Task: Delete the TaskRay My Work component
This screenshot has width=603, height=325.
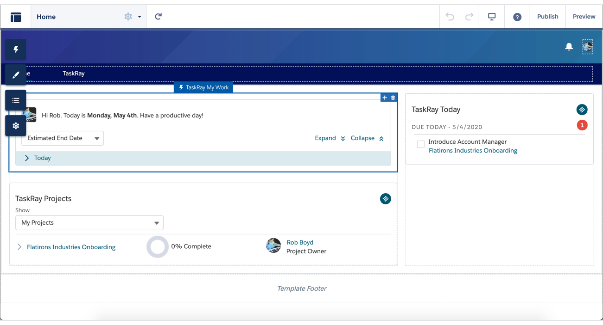Action: coord(393,98)
